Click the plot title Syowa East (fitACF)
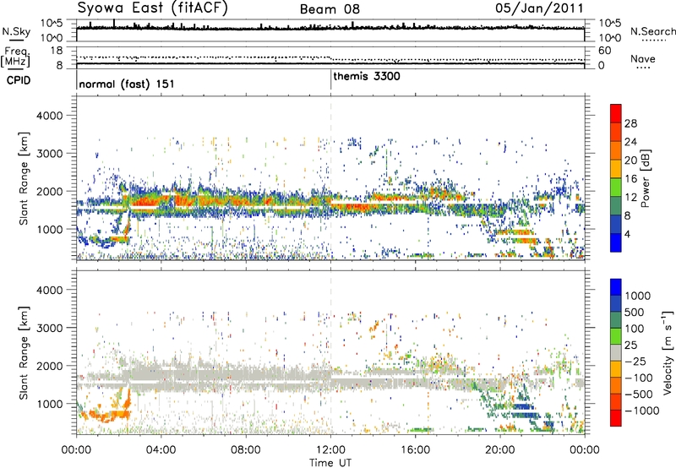Screen dimensions: 676x468 (x=153, y=8)
